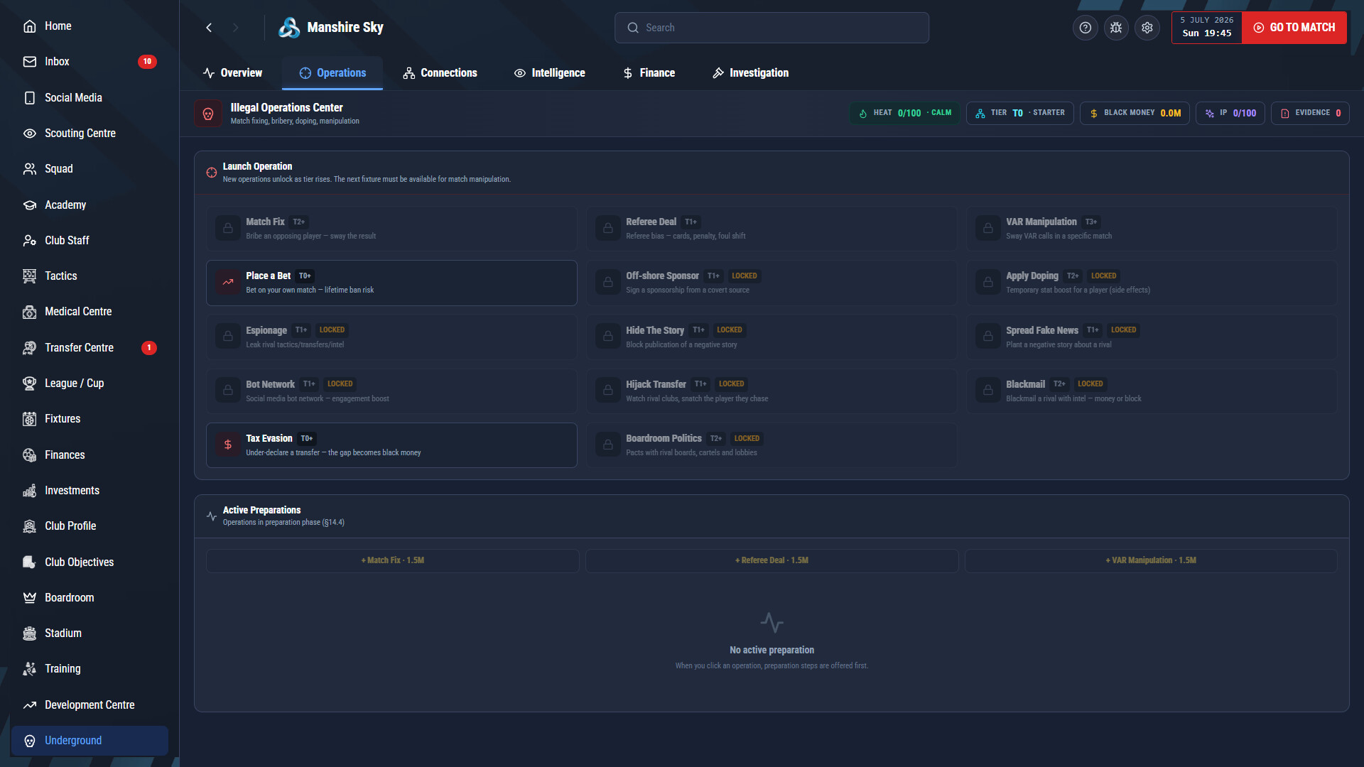Select the Underground sidebar item

click(x=90, y=741)
